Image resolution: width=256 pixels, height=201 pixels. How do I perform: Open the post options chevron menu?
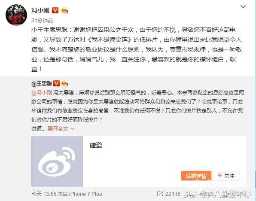pyautogui.click(x=243, y=6)
